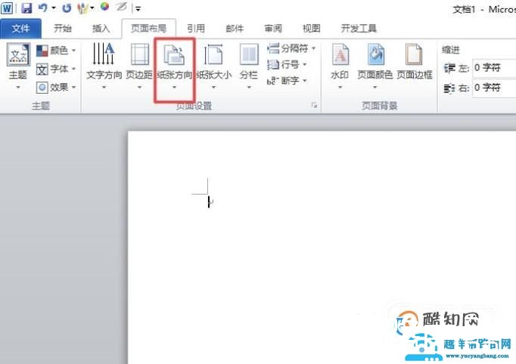Viewport: 516px width, 364px height.
Task: Click the left indent icon beside 左
Action: click(449, 68)
